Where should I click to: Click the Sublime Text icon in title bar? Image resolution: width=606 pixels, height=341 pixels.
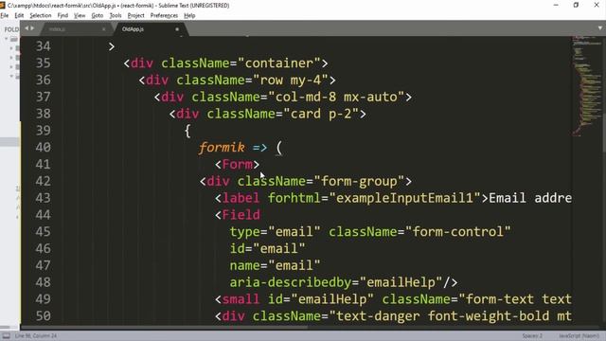click(x=2, y=5)
